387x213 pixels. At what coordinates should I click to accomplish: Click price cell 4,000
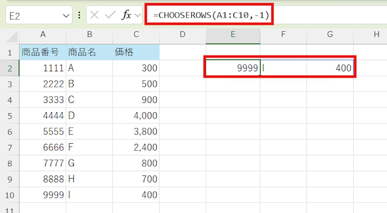[x=136, y=116]
